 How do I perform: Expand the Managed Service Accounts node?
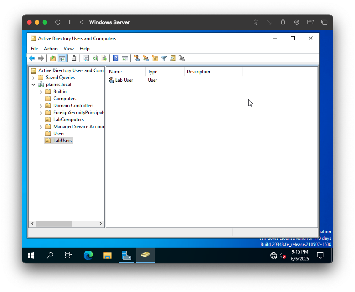click(x=41, y=127)
